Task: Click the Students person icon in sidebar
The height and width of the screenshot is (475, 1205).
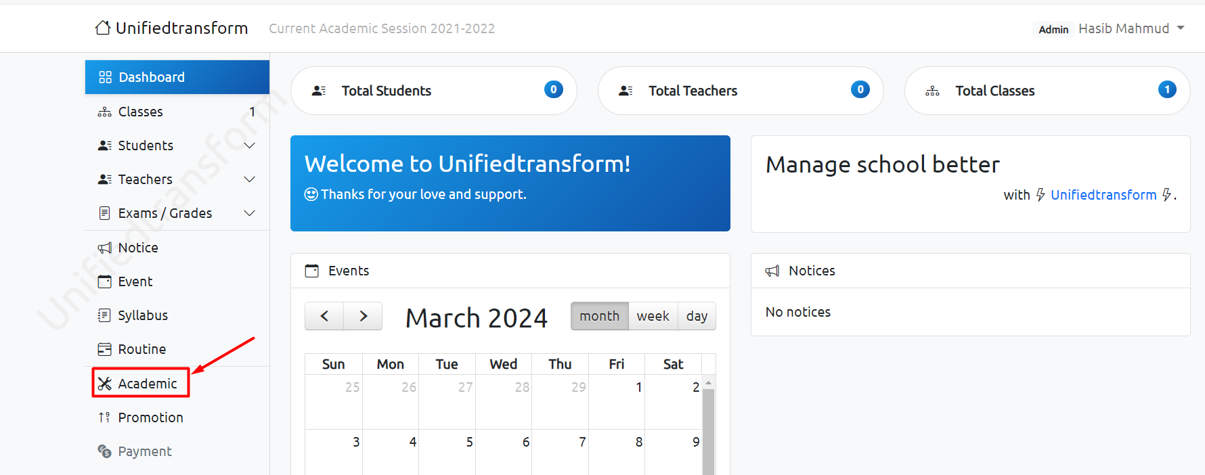Action: tap(105, 145)
